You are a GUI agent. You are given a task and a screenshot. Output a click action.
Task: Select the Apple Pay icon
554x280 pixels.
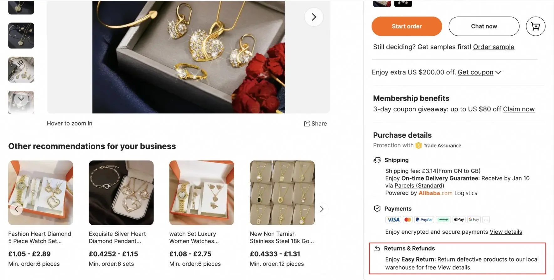pyautogui.click(x=458, y=219)
